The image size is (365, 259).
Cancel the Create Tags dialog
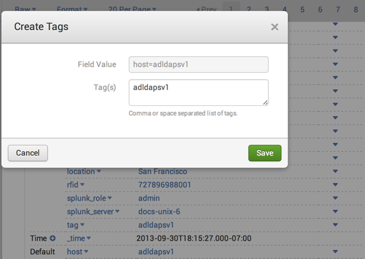pos(27,153)
